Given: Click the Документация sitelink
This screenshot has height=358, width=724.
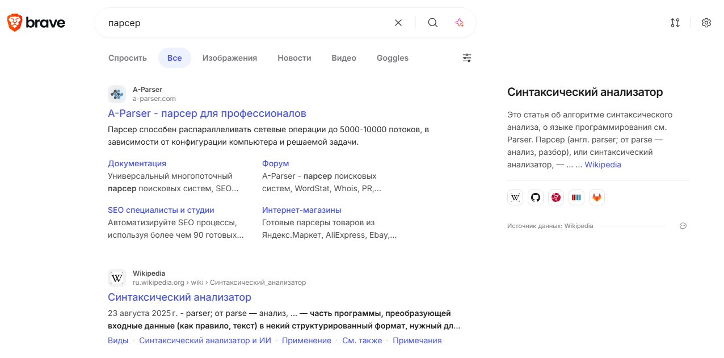Looking at the screenshot, I should (x=137, y=163).
